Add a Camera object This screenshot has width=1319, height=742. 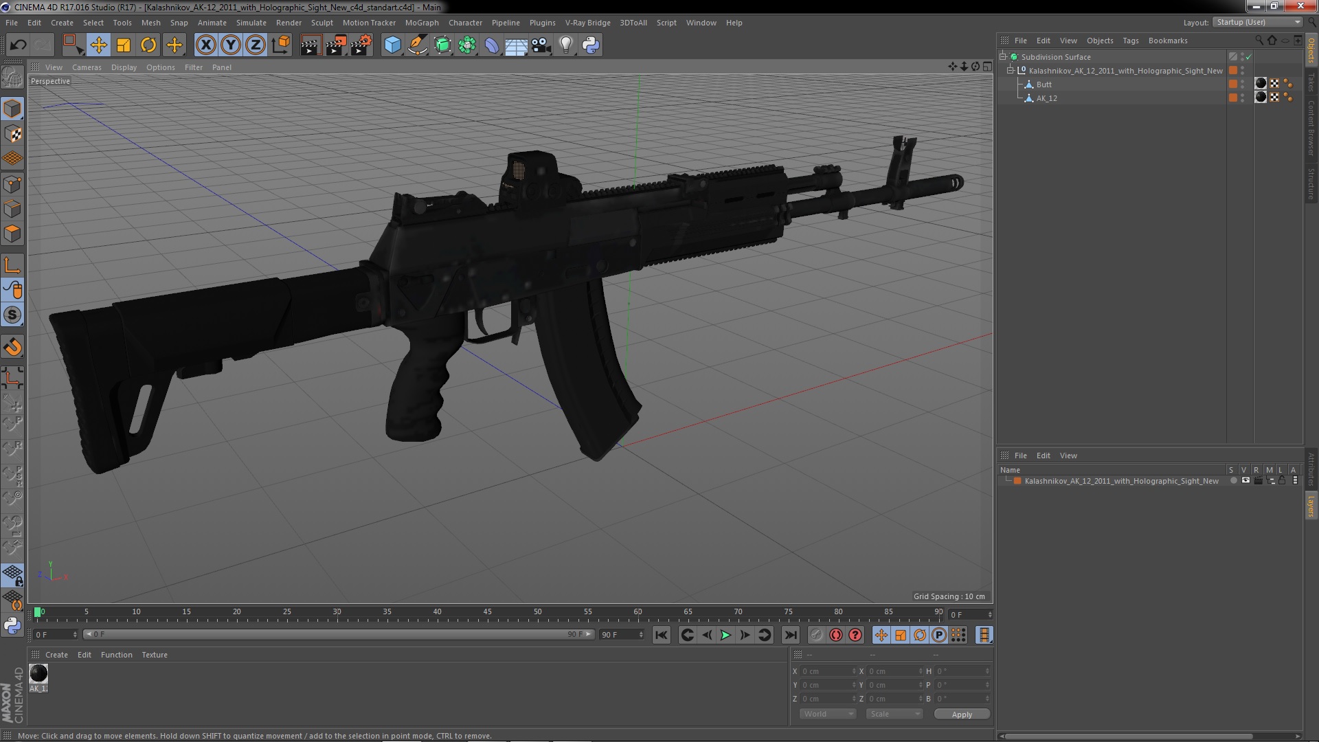pyautogui.click(x=541, y=45)
